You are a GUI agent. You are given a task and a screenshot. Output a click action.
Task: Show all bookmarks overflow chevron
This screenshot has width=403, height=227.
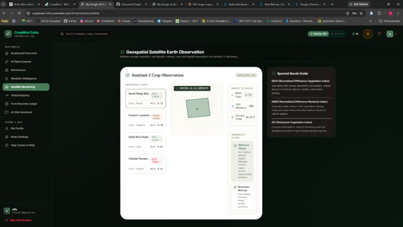(370, 21)
